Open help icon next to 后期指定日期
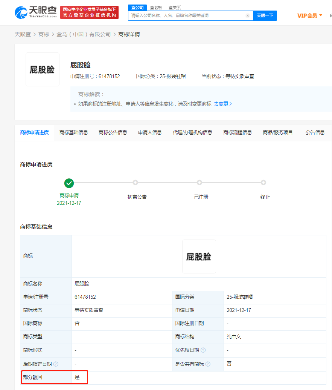 point(56,364)
